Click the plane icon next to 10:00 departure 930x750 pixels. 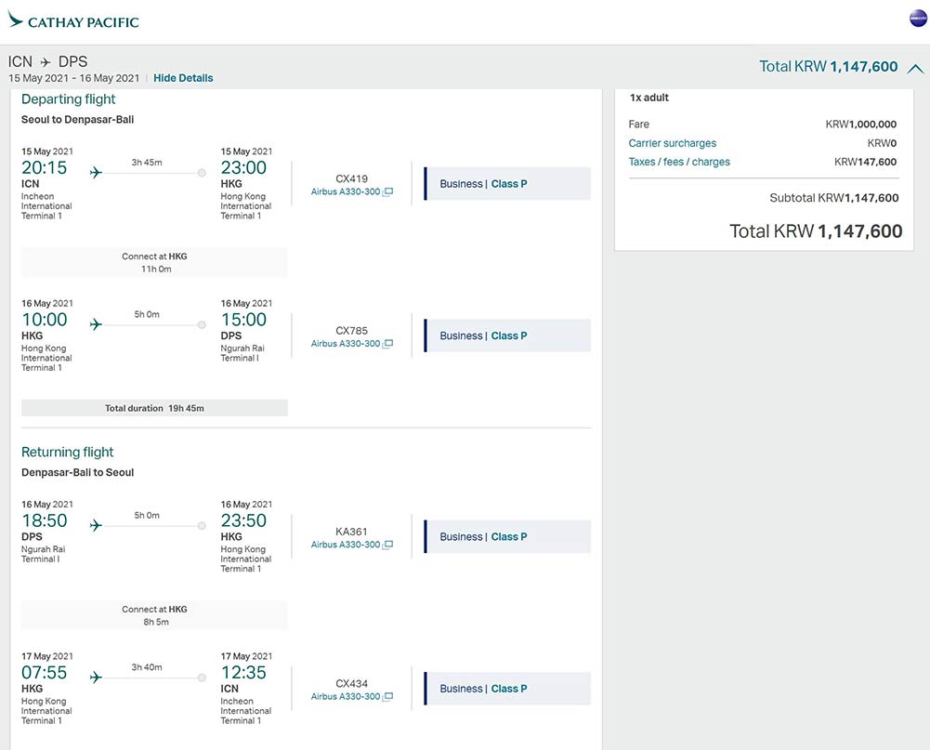pyautogui.click(x=96, y=324)
